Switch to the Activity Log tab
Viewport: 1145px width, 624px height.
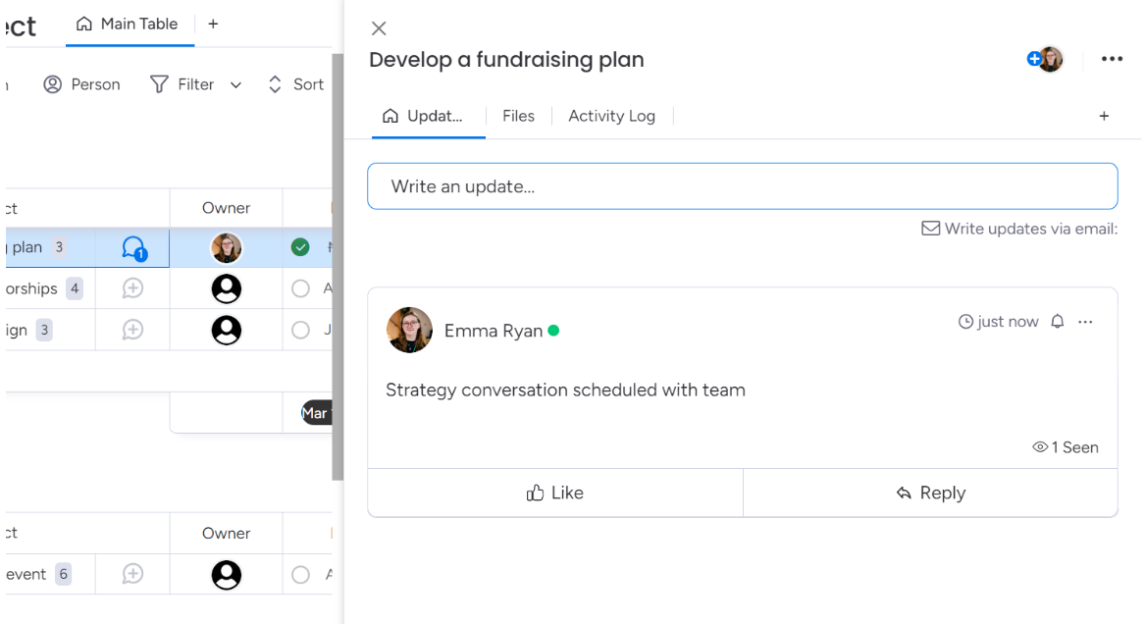tap(611, 116)
